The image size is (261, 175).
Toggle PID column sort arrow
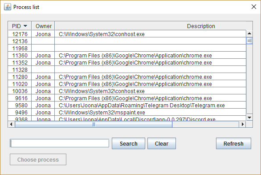click(25, 26)
